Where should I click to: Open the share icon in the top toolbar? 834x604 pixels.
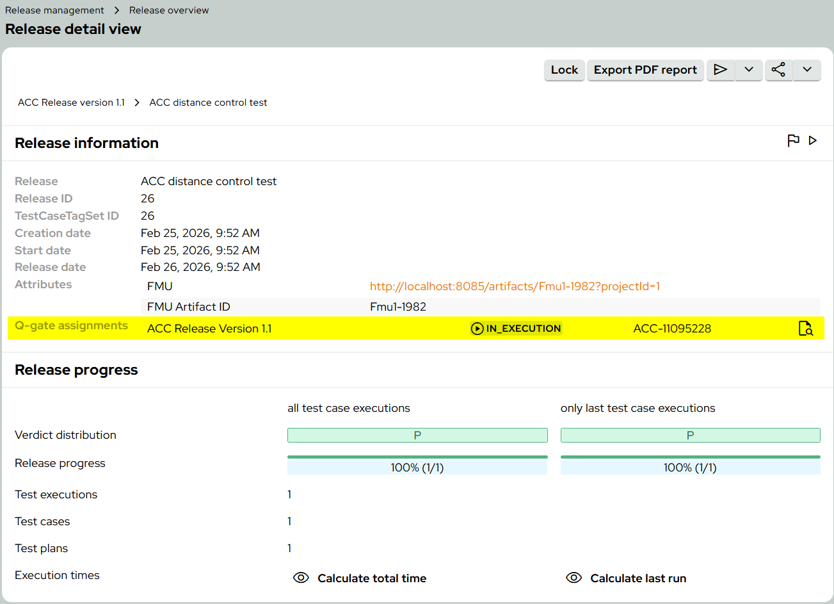point(779,70)
